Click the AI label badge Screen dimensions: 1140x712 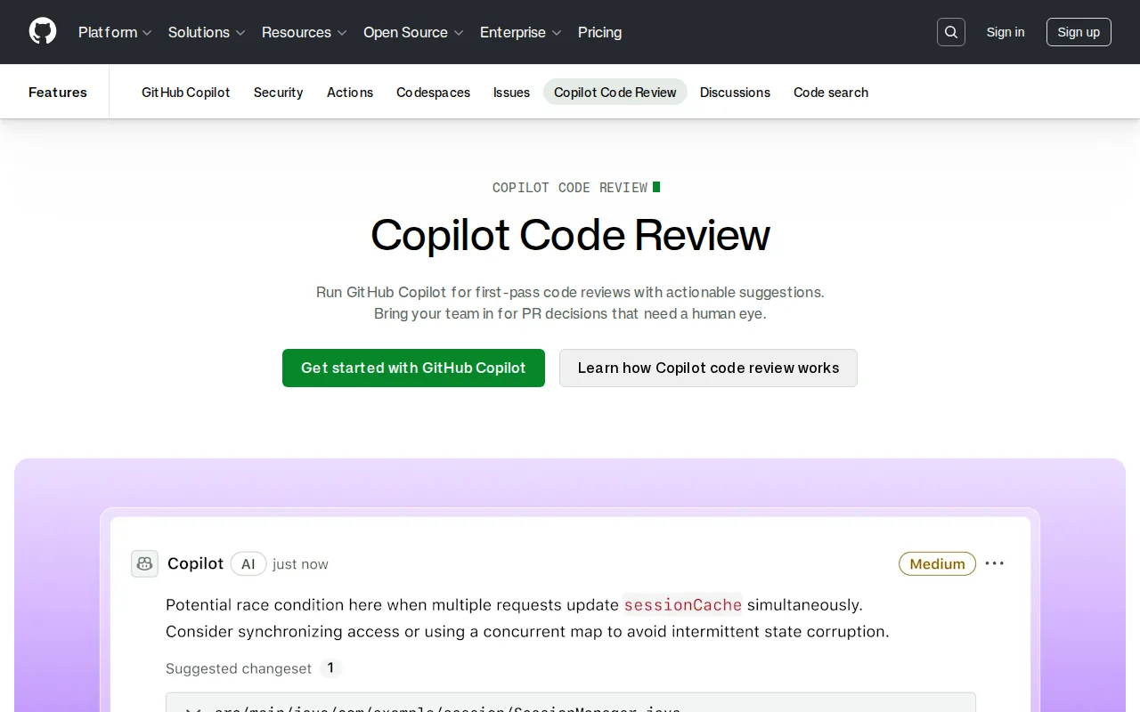248,563
